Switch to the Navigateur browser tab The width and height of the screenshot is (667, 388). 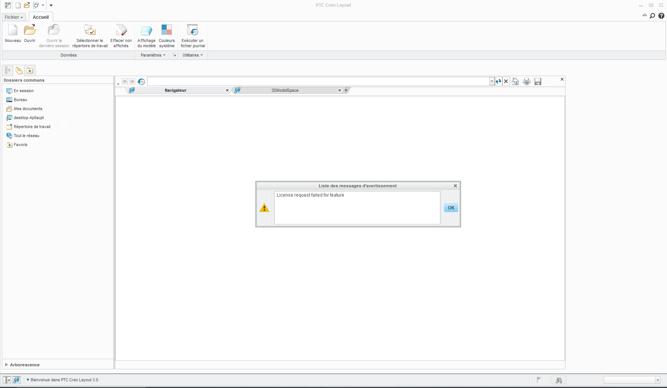pyautogui.click(x=175, y=90)
